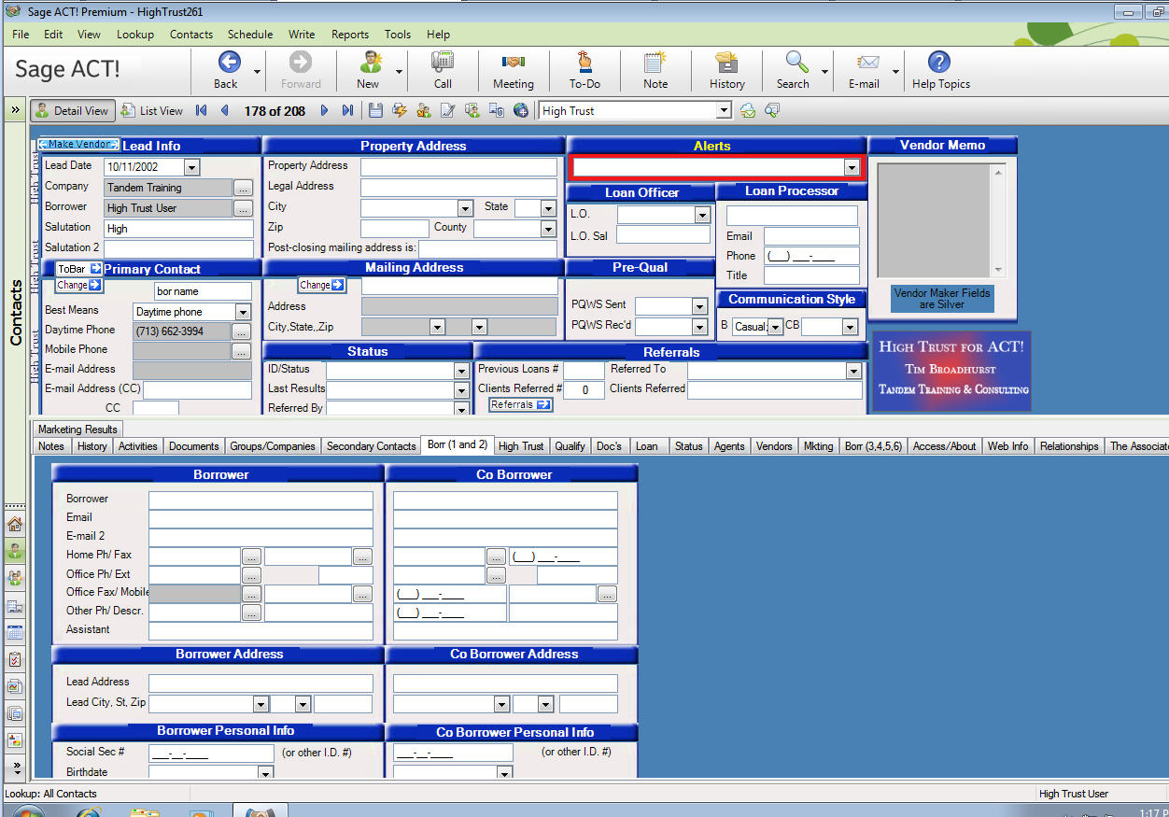Viewport: 1169px width, 817px height.
Task: Switch to Detail View
Action: tap(73, 110)
